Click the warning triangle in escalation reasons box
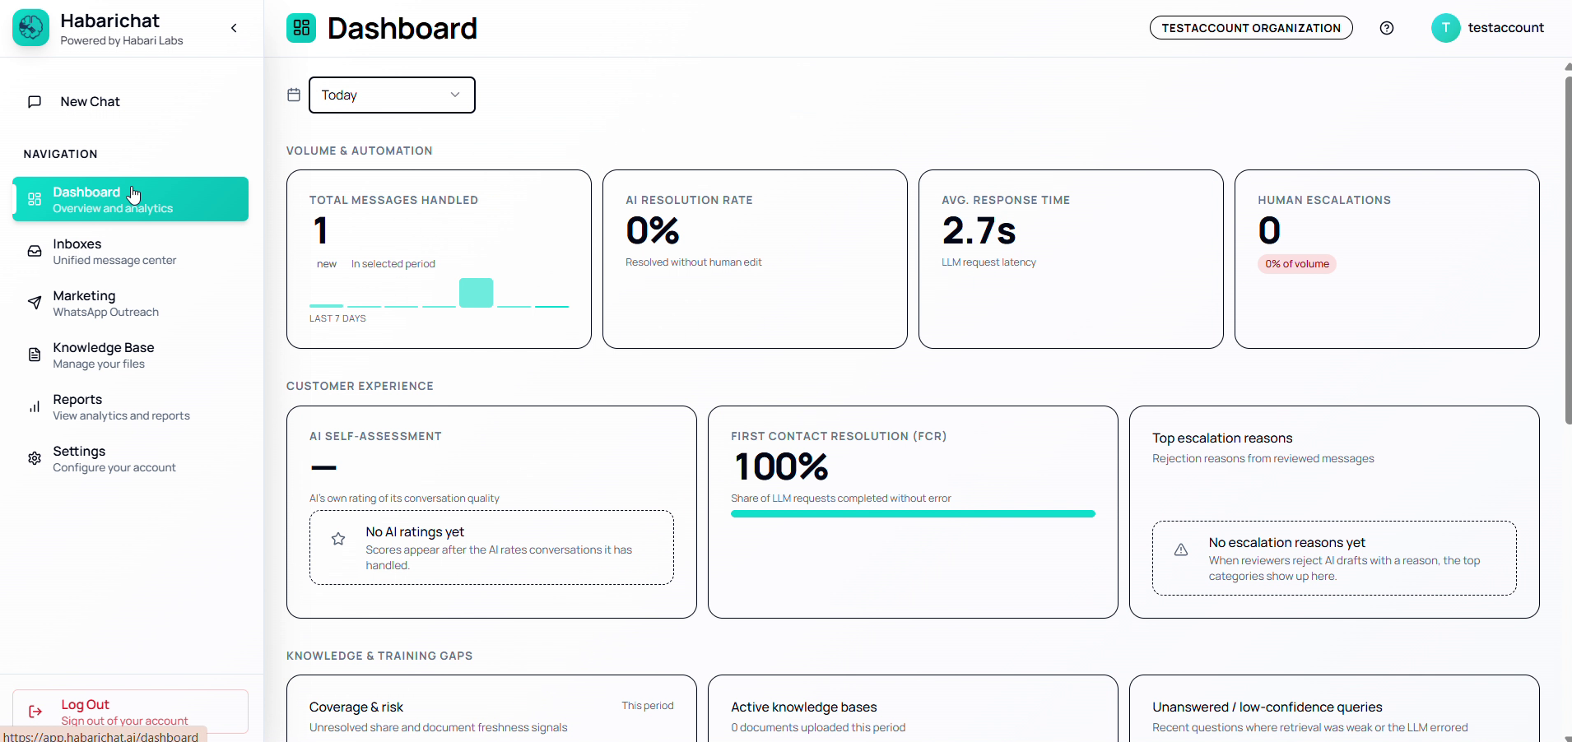Image resolution: width=1572 pixels, height=742 pixels. point(1181,550)
